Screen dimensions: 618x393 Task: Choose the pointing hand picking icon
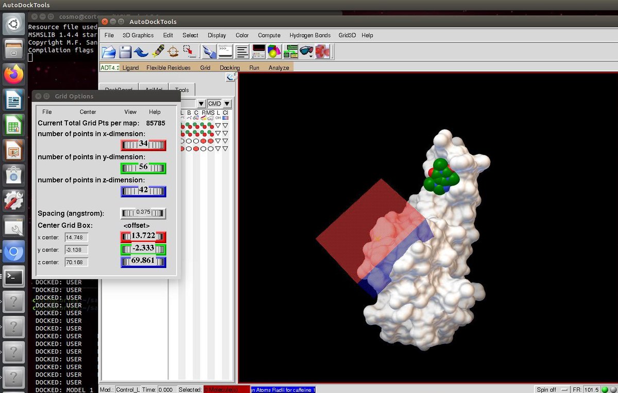pos(208,51)
